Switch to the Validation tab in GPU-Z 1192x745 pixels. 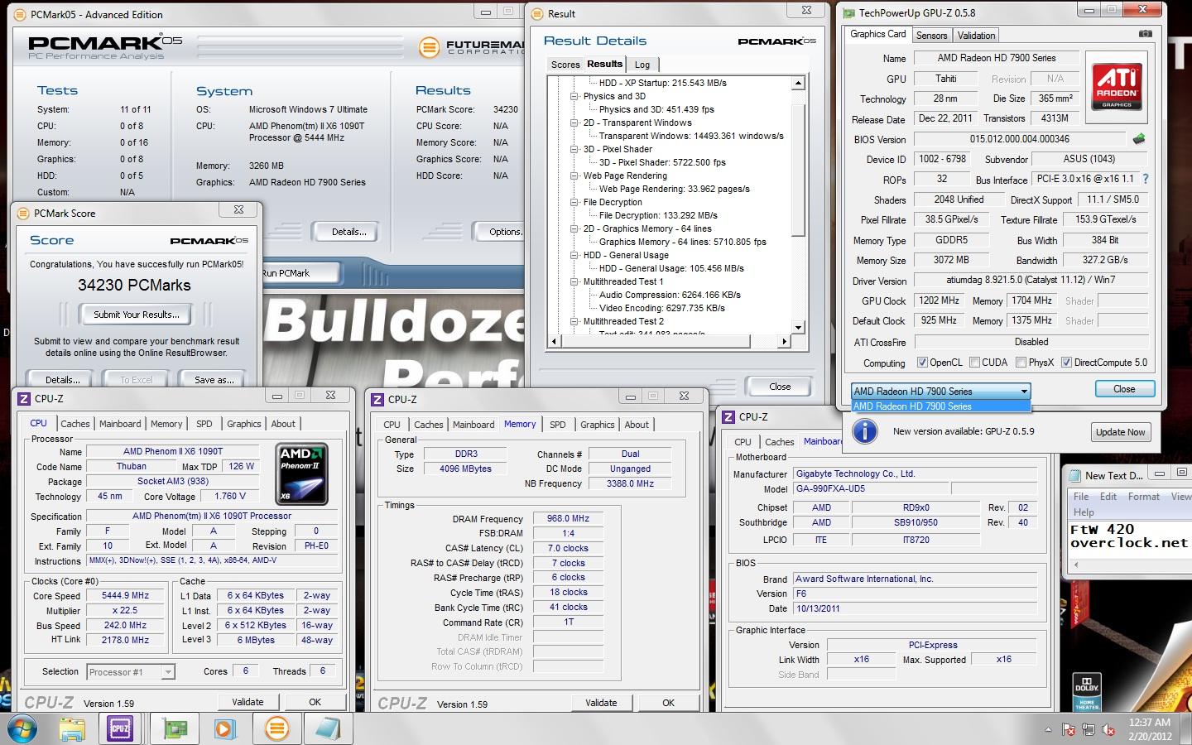pyautogui.click(x=977, y=36)
